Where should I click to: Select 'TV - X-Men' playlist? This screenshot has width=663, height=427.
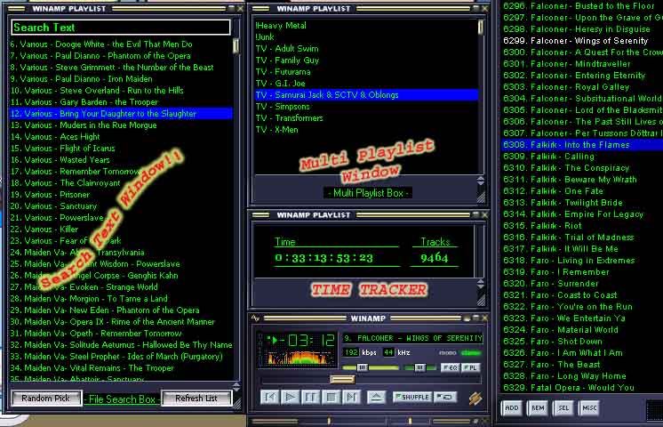click(x=366, y=130)
